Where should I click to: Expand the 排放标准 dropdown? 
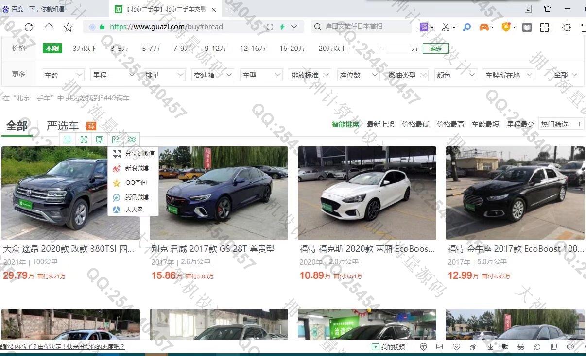[310, 75]
